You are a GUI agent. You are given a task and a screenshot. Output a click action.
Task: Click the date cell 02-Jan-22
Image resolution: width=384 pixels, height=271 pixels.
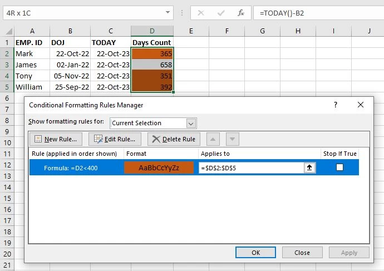pos(70,65)
